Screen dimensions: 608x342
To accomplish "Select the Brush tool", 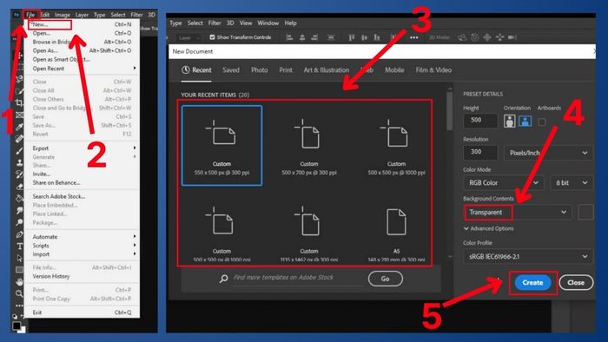I will (19, 151).
